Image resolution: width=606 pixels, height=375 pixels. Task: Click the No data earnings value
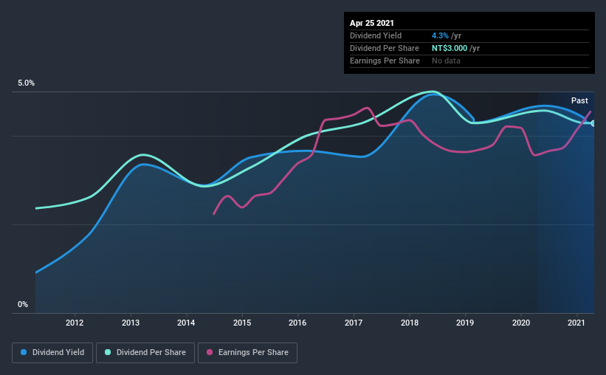(446, 61)
